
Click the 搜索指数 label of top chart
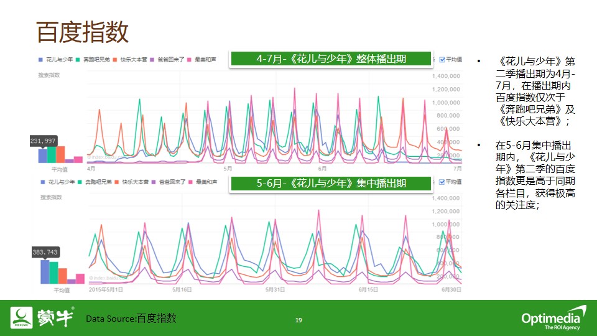49,75
